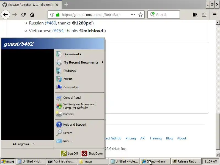Click the forward navigation arrow
This screenshot has height=165, width=220.
15,15
